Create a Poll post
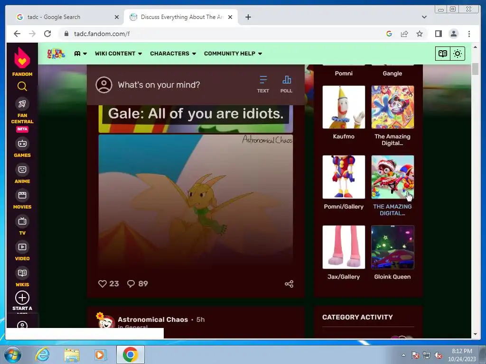486x364 pixels. [x=286, y=84]
